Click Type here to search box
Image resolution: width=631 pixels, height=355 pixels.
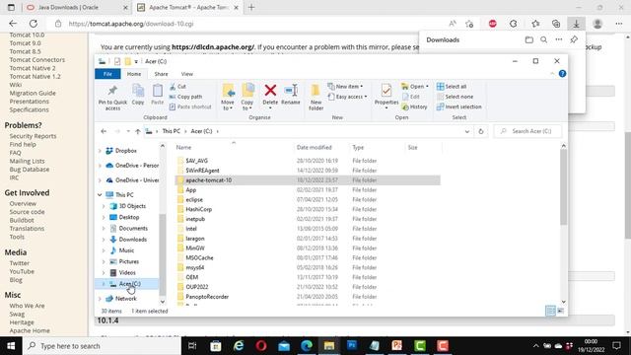(x=103, y=346)
